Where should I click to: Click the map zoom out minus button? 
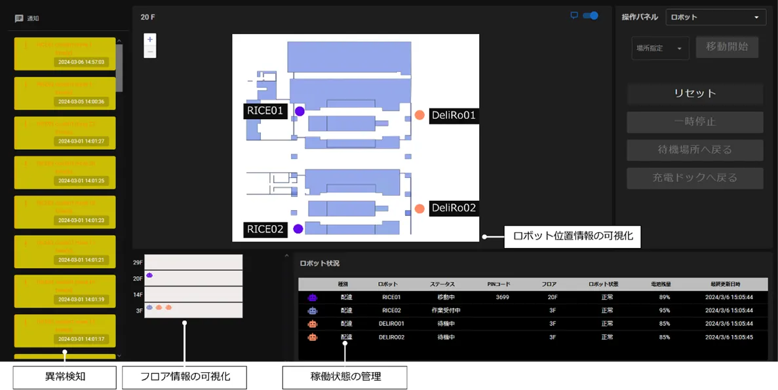150,52
